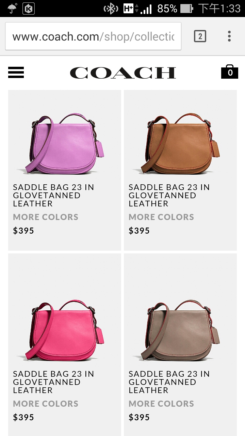This screenshot has width=245, height=436.
Task: Tap the K app notification icon
Action: point(29,9)
